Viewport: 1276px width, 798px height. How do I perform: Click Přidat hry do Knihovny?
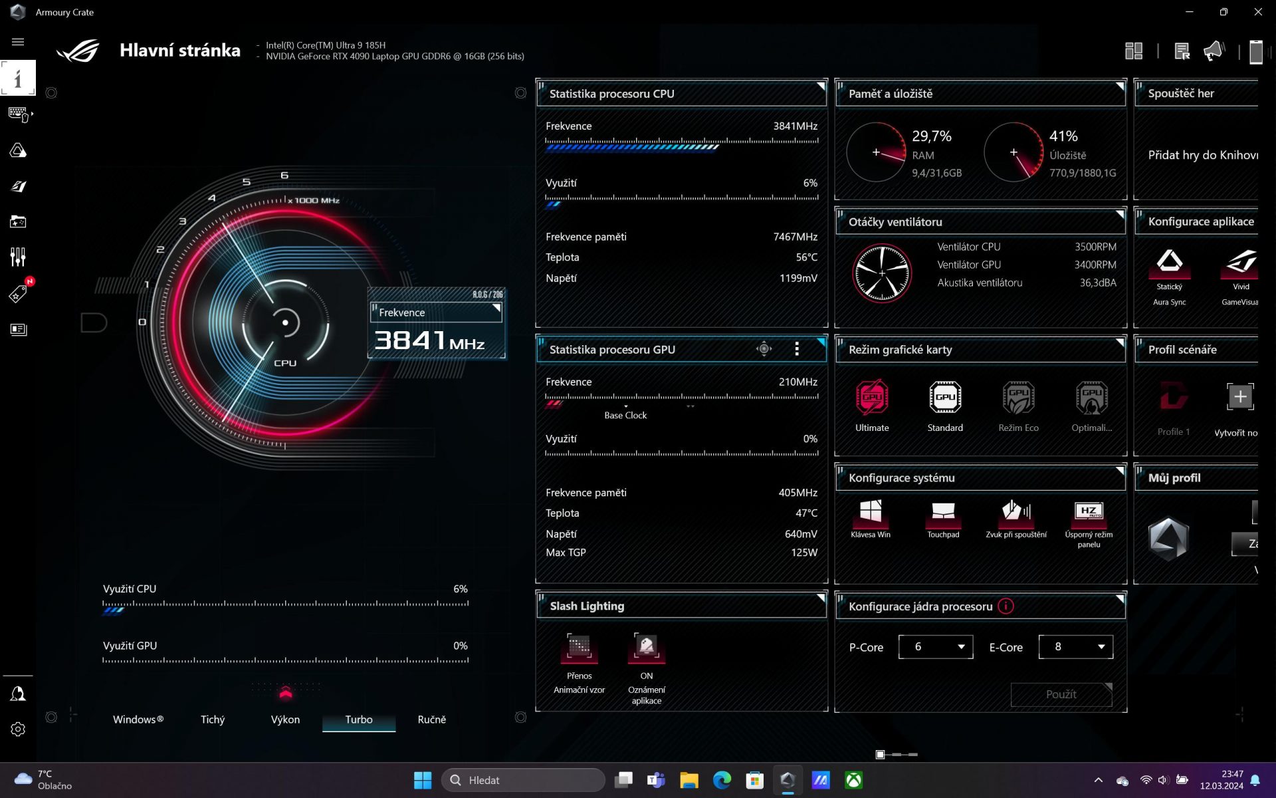(1203, 155)
